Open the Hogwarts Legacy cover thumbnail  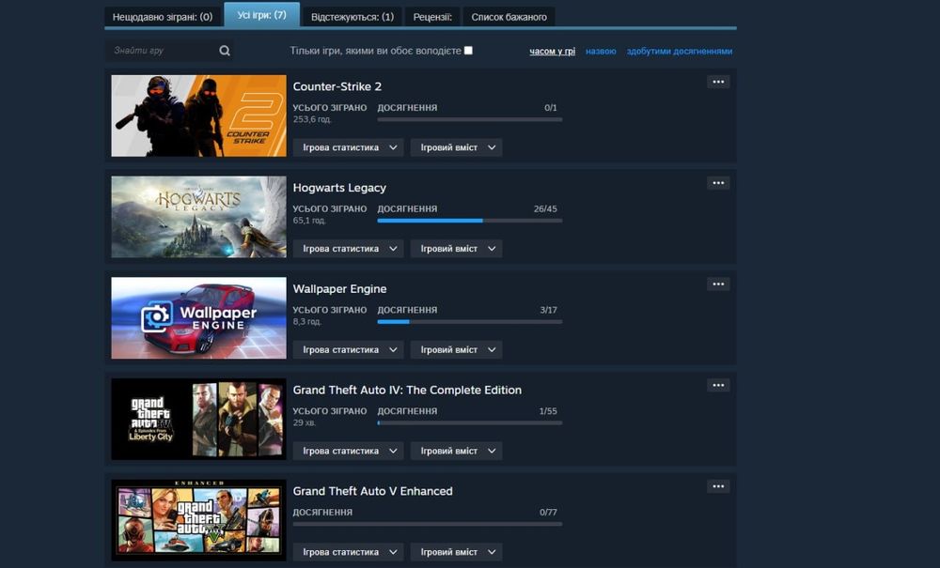tap(198, 217)
